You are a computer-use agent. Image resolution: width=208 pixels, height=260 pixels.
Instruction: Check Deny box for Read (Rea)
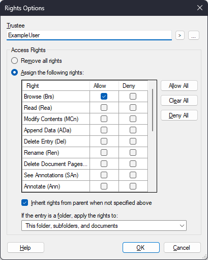coord(133,108)
